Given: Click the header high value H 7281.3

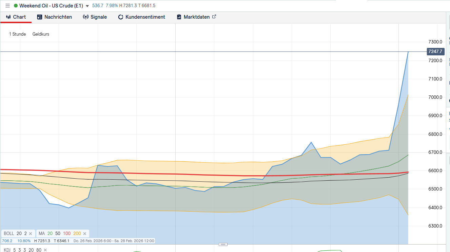Looking at the screenshot, I should pos(128,6).
